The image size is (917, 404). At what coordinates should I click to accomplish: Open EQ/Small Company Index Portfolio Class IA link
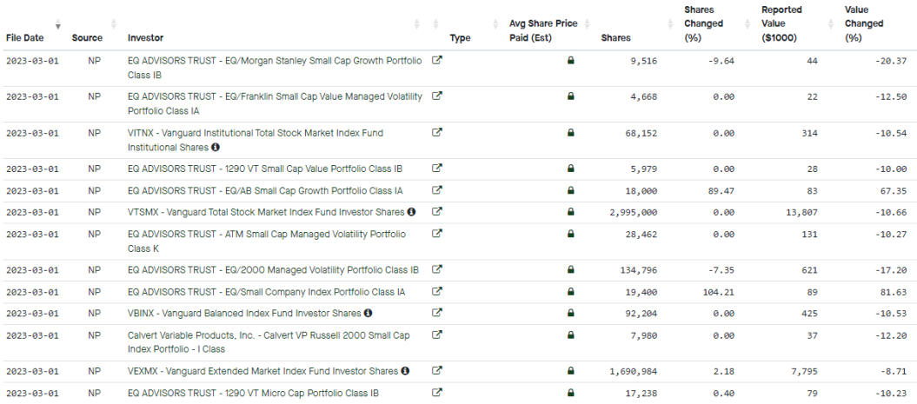(266, 291)
